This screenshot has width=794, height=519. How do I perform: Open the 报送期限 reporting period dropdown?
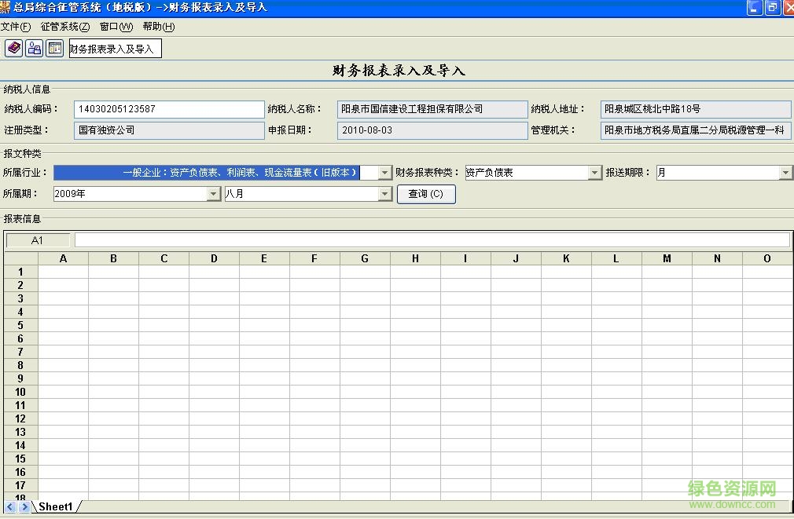[786, 172]
